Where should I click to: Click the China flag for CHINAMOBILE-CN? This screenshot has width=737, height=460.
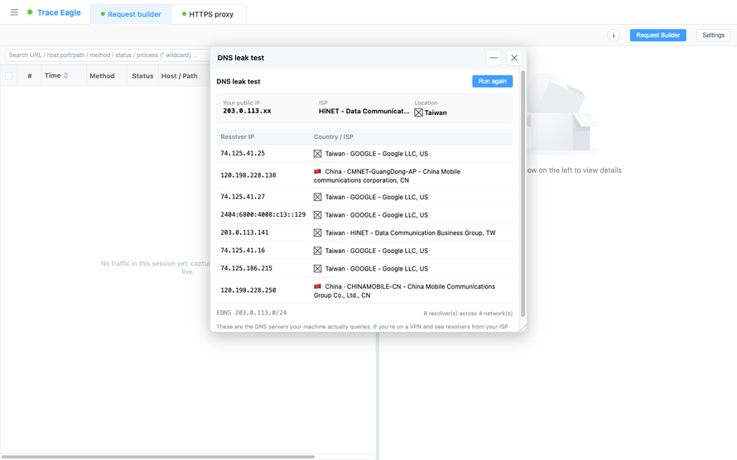(x=318, y=286)
